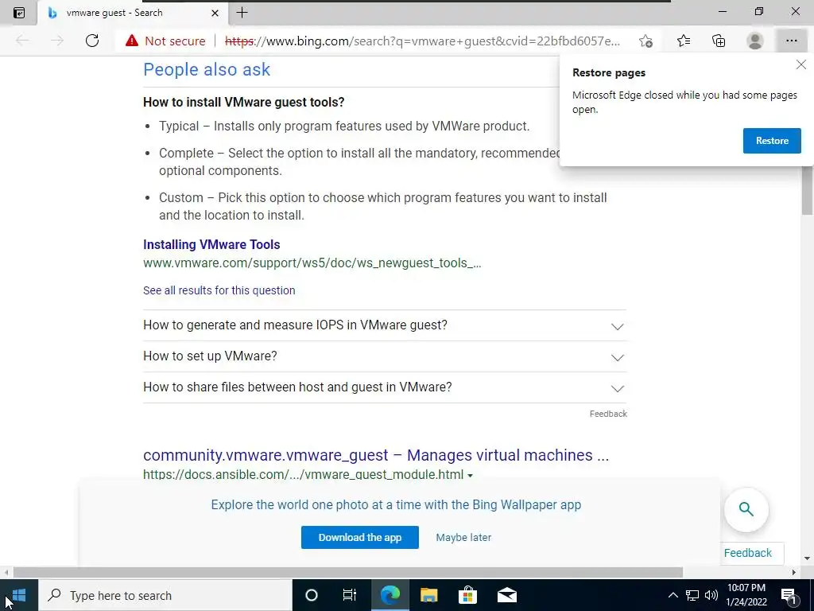
Task: Click the address bar URL
Action: (422, 41)
